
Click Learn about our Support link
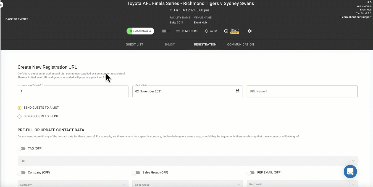click(x=356, y=17)
